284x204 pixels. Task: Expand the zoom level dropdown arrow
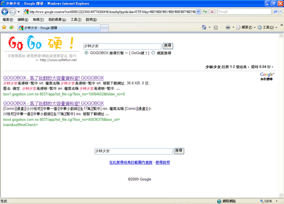[x=276, y=201]
